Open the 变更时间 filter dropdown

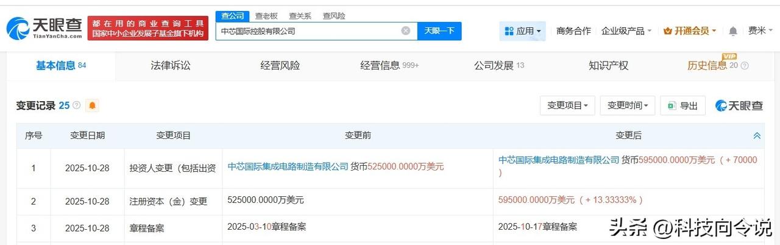[x=628, y=105]
